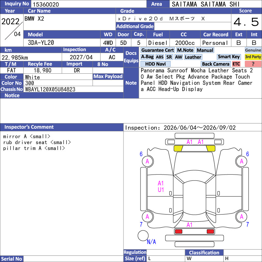Image resolution: width=262 pixels, height=262 pixels.
Task: Select the front-left wheel A marker
Action: 148,161
